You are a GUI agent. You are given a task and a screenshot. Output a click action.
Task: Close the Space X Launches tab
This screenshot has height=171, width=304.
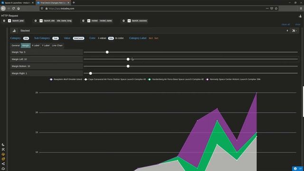(33, 3)
